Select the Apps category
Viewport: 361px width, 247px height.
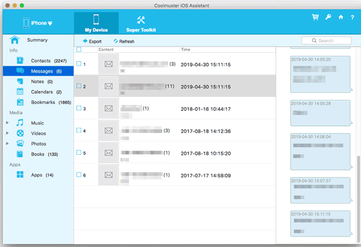[x=37, y=175]
